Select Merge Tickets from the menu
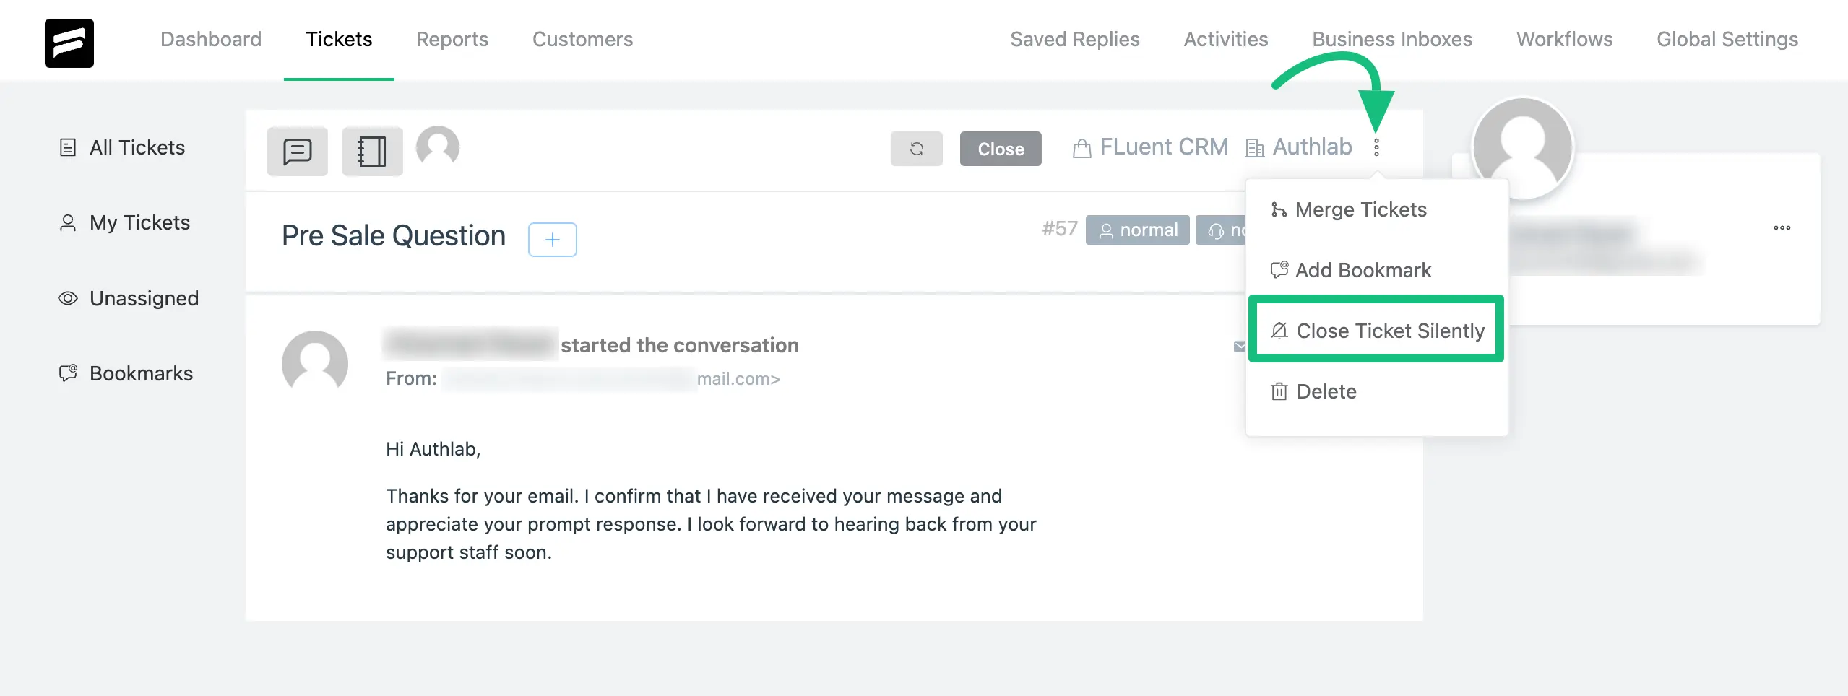Screen dimensions: 1848x696 pyautogui.click(x=1349, y=209)
